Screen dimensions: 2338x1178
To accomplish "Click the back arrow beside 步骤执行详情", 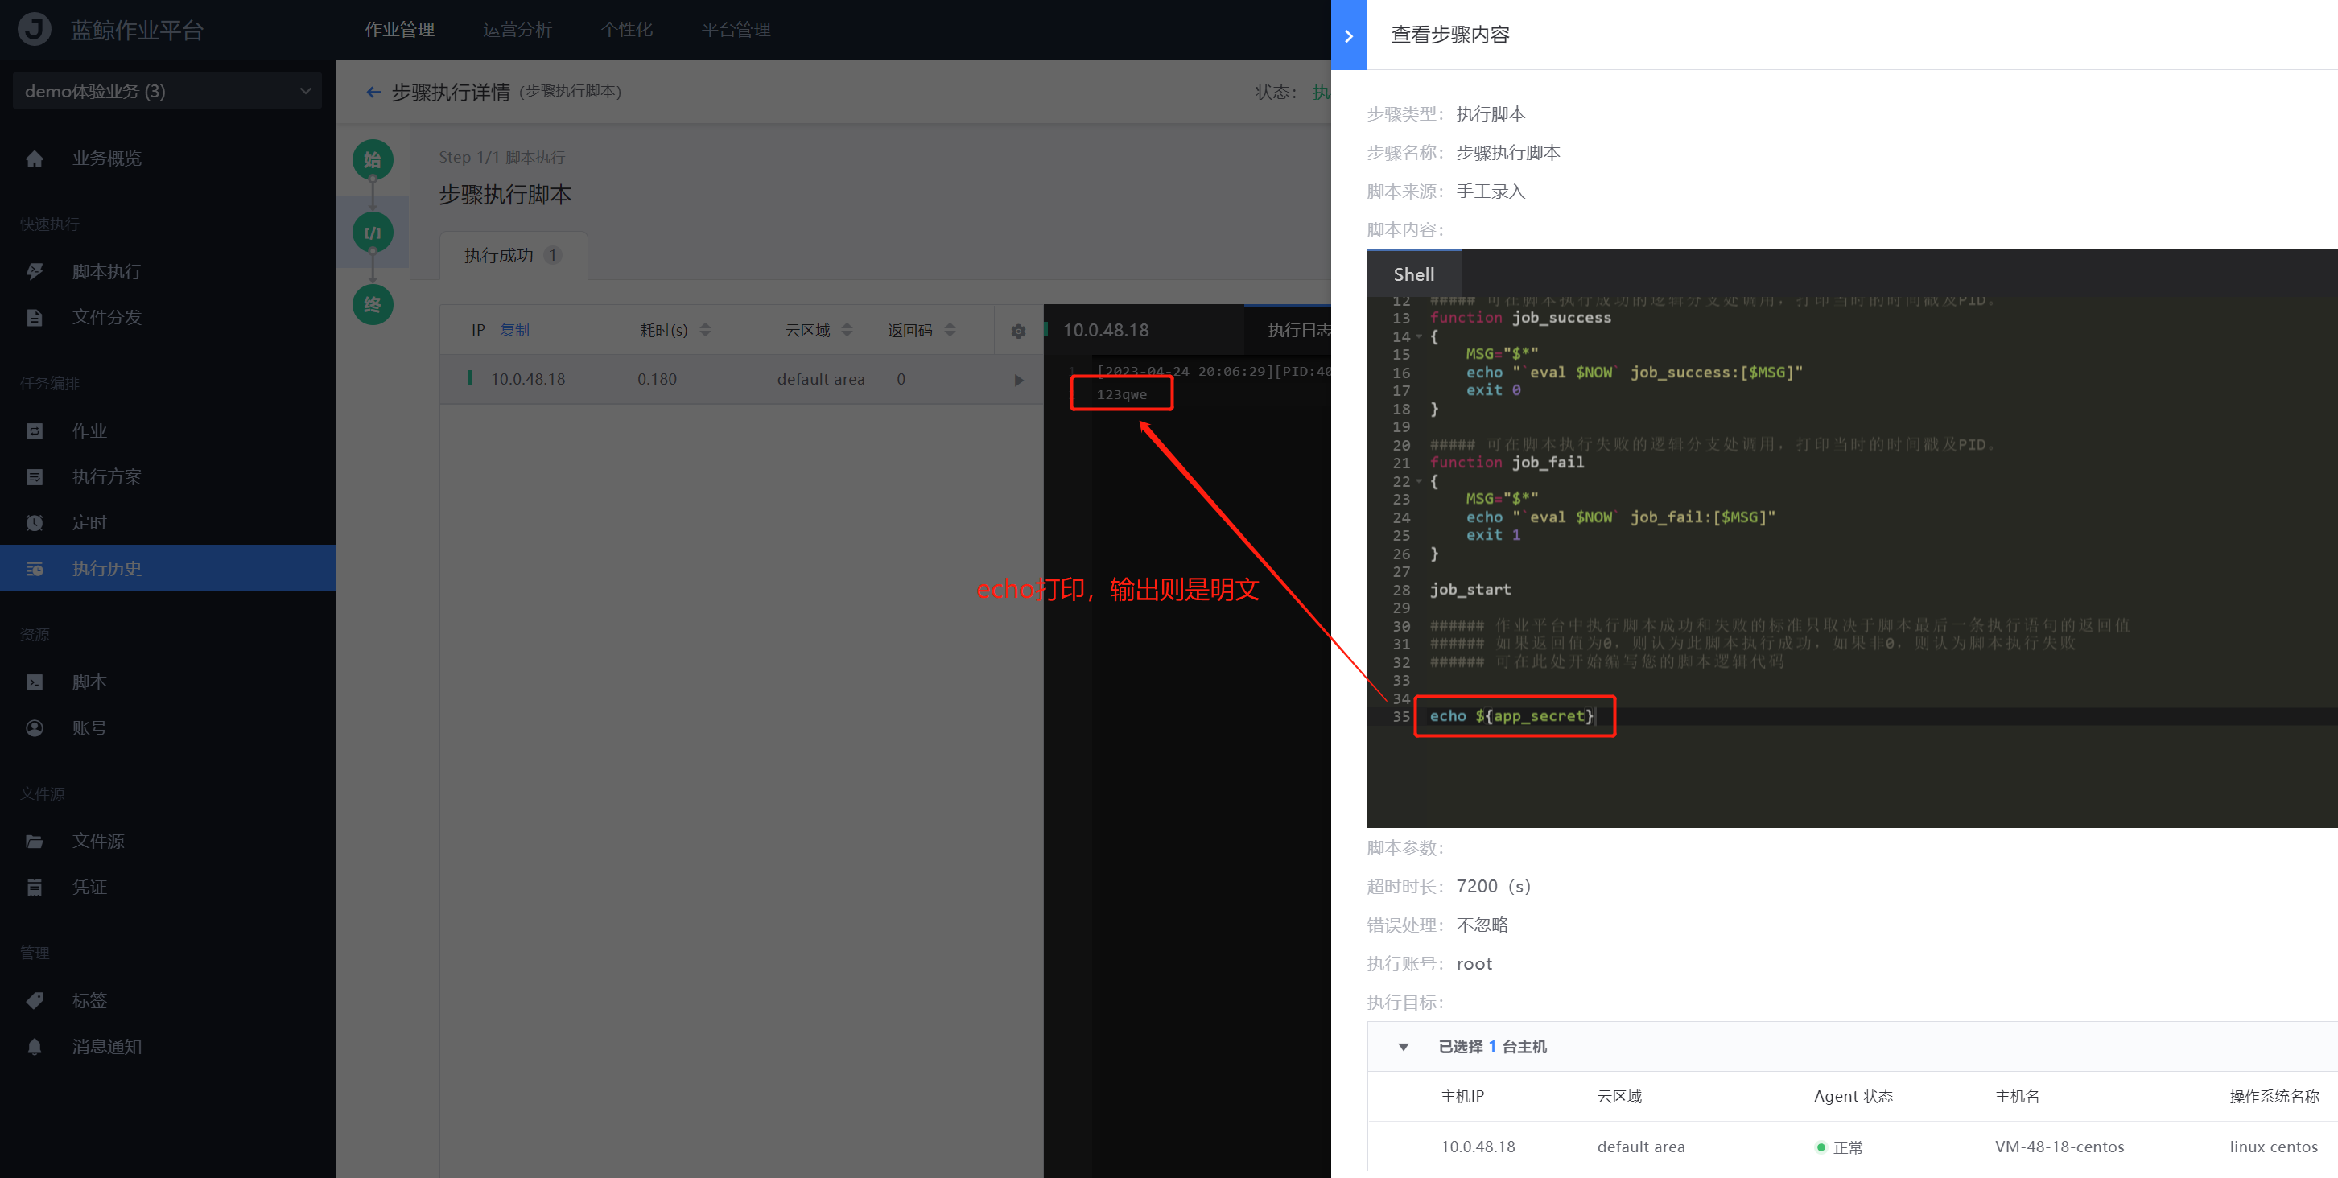I will [x=373, y=92].
